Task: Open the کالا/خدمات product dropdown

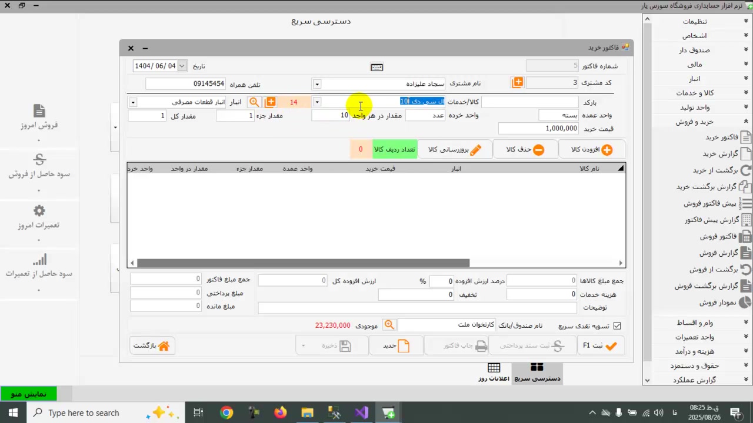Action: click(x=316, y=102)
